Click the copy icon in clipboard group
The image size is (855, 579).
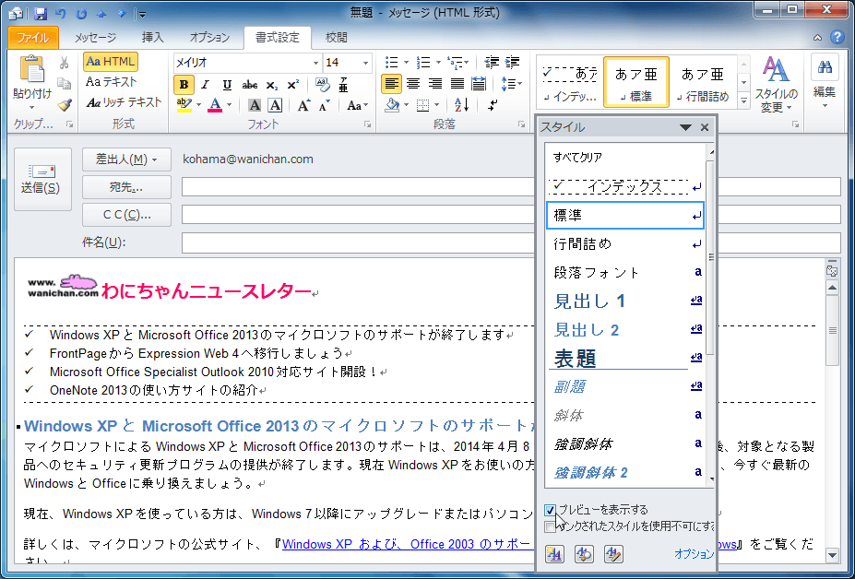pos(65,83)
